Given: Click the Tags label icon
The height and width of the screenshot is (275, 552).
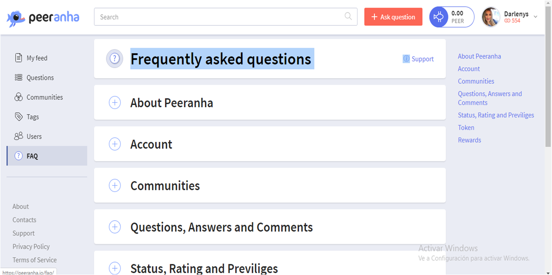Looking at the screenshot, I should point(18,117).
